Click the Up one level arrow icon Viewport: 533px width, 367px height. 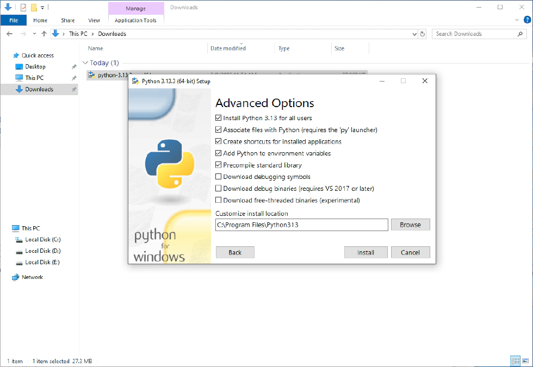tap(44, 34)
